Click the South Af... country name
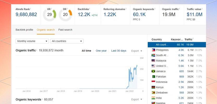 (162, 55)
